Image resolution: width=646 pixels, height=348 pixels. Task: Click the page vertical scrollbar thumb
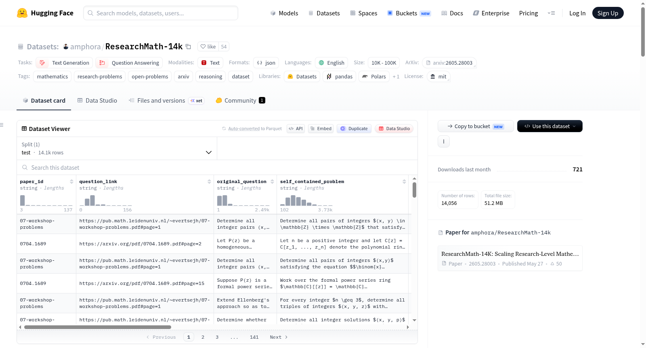coord(643,32)
